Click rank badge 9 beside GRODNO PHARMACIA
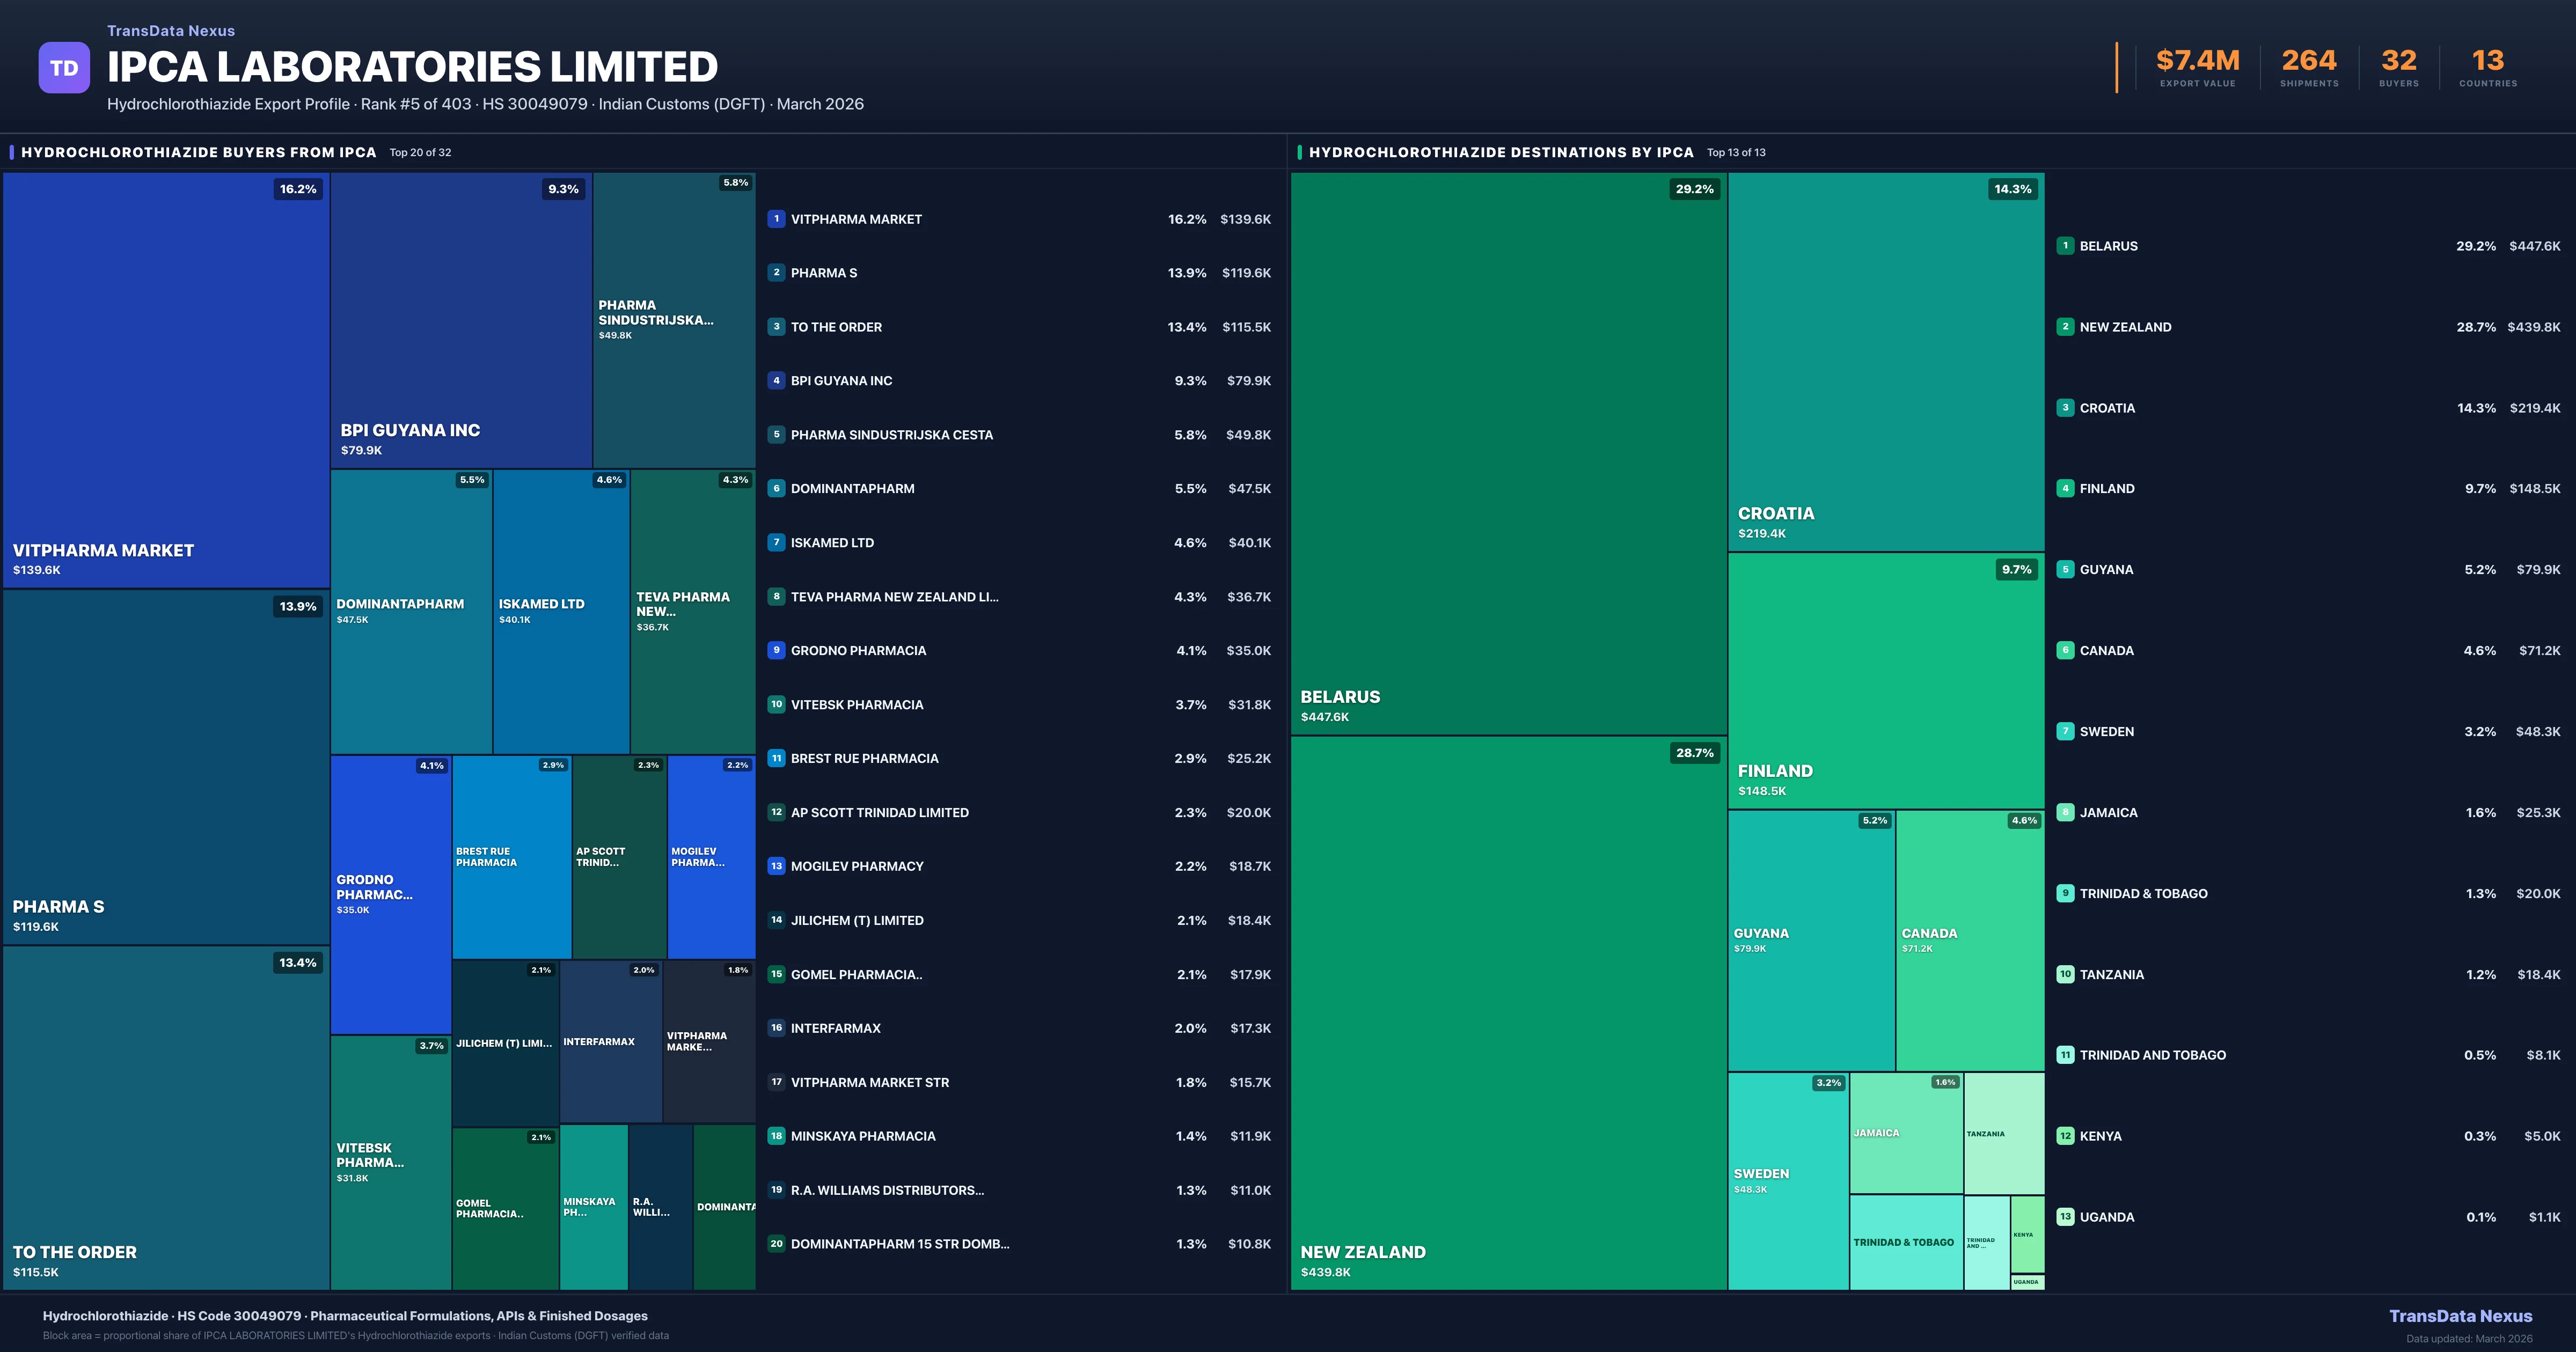Screen dimensions: 2576x1352 (776, 650)
